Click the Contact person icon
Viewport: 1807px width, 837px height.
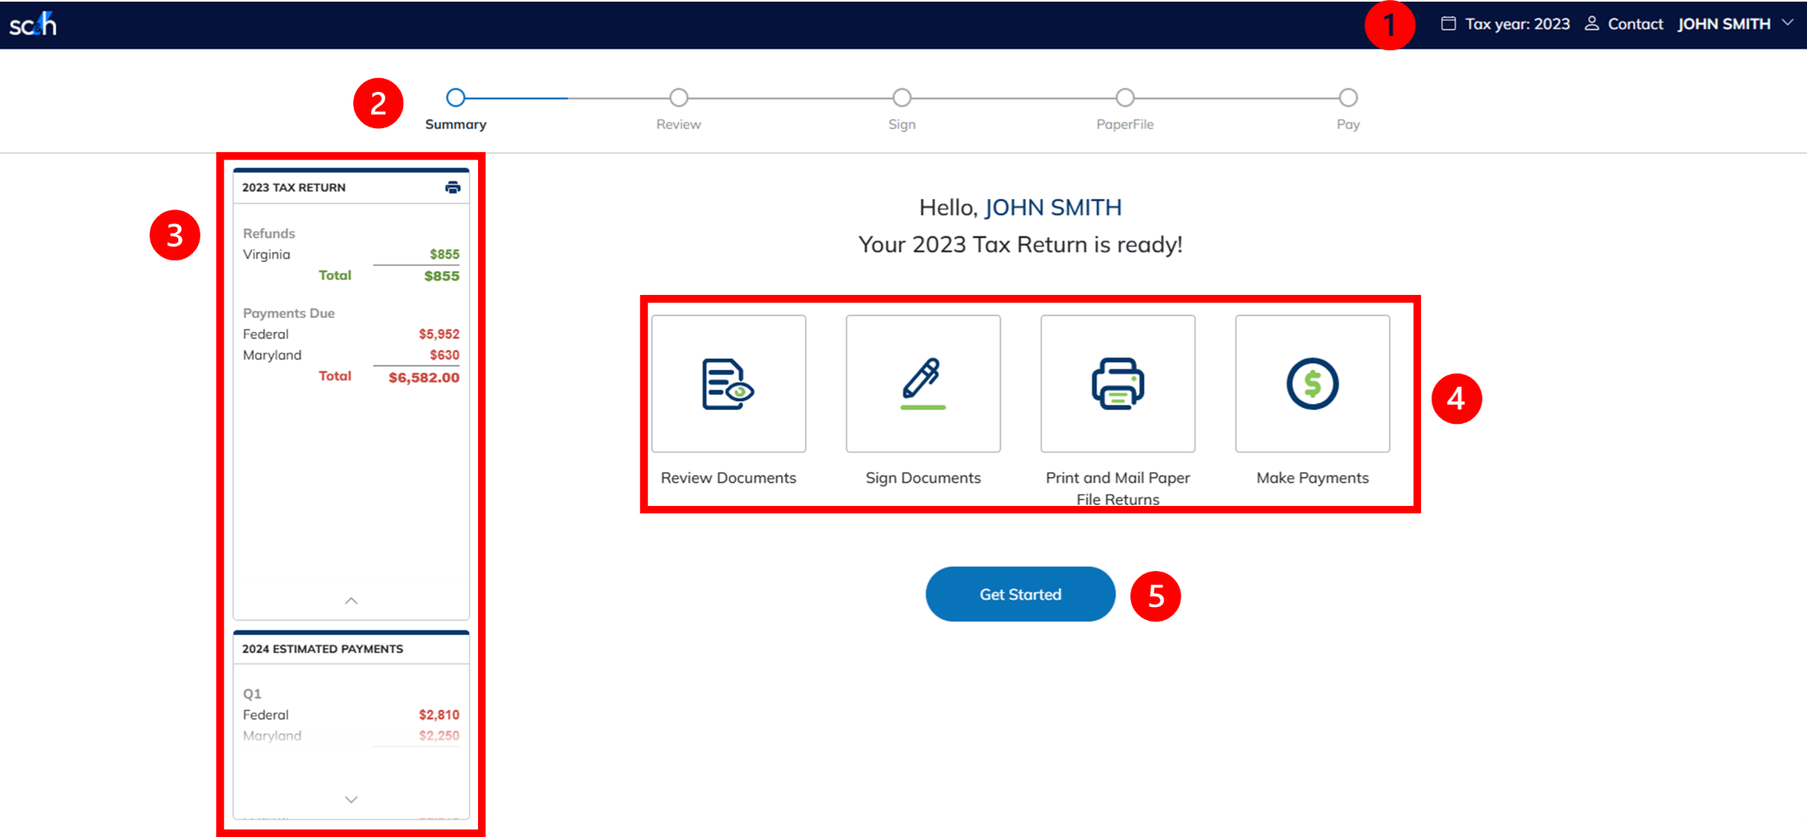point(1591,24)
